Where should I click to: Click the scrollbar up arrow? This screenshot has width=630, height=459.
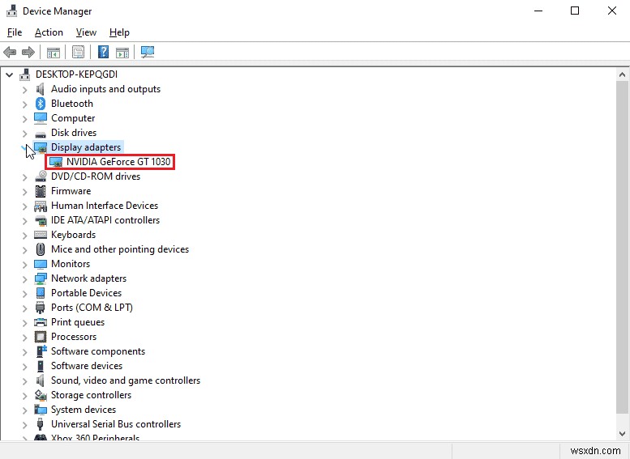coord(623,74)
